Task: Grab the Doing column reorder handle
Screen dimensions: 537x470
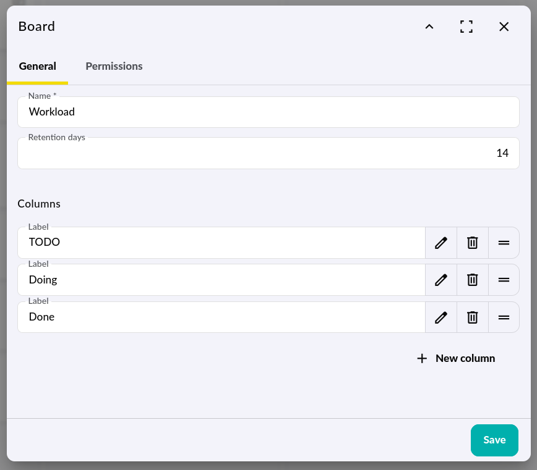Action: pyautogui.click(x=504, y=280)
